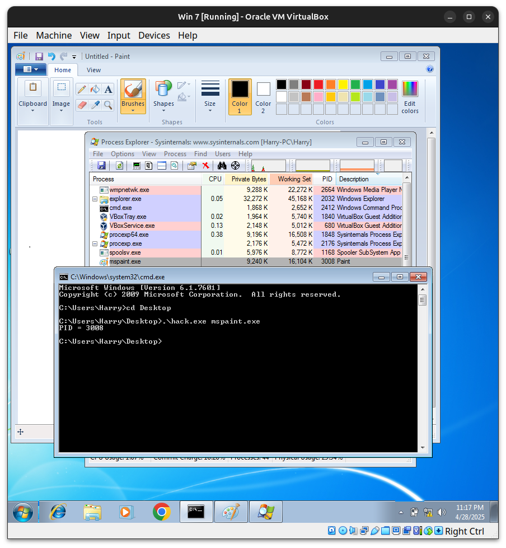The width and height of the screenshot is (506, 548).
Task: Sort by the PID column header
Action: 325,179
